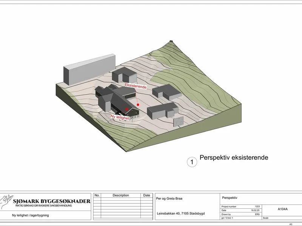Click the red dot on the dark roof
Image resolution: width=302 pixels, height=226 pixels.
[126, 109]
